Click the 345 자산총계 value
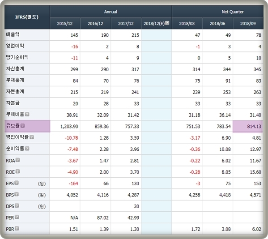This screenshot has width=268, height=239. 257,69
